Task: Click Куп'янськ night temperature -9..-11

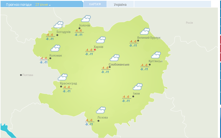Action: click(144, 69)
